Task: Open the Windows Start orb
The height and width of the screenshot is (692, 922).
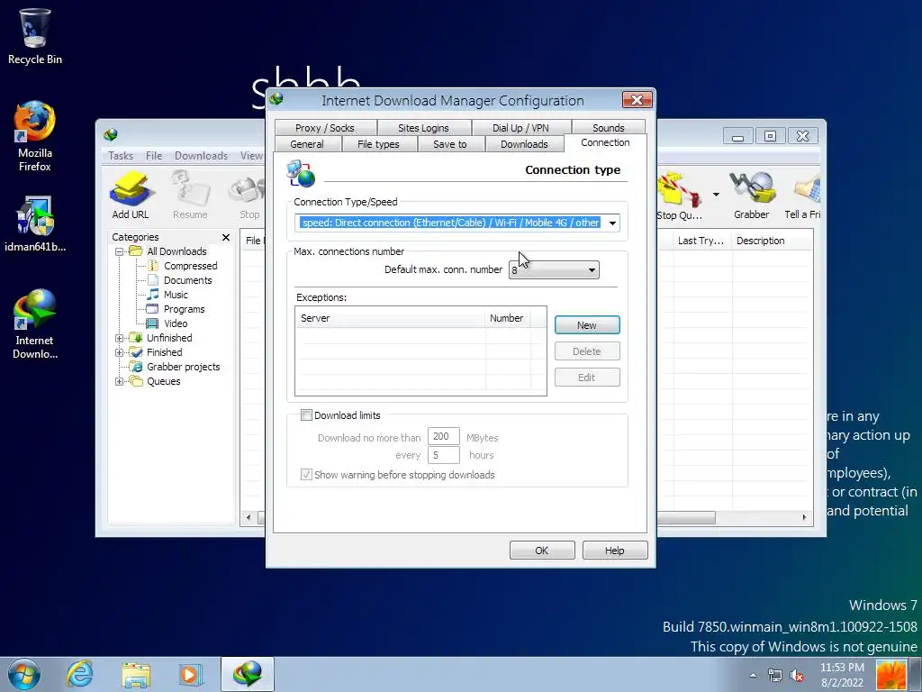Action: coord(24,674)
